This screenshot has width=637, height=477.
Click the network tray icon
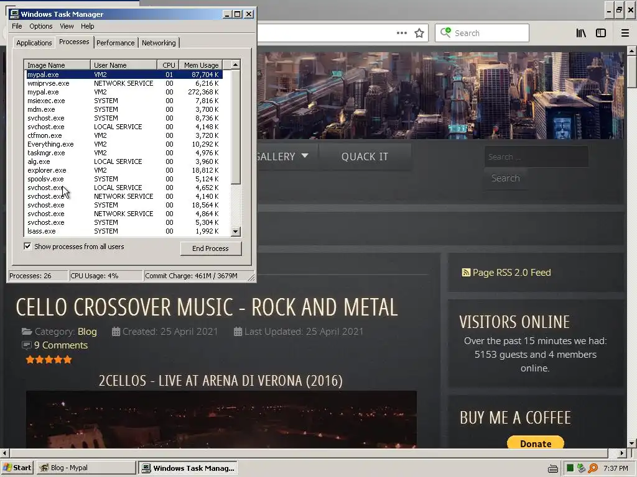click(581, 468)
